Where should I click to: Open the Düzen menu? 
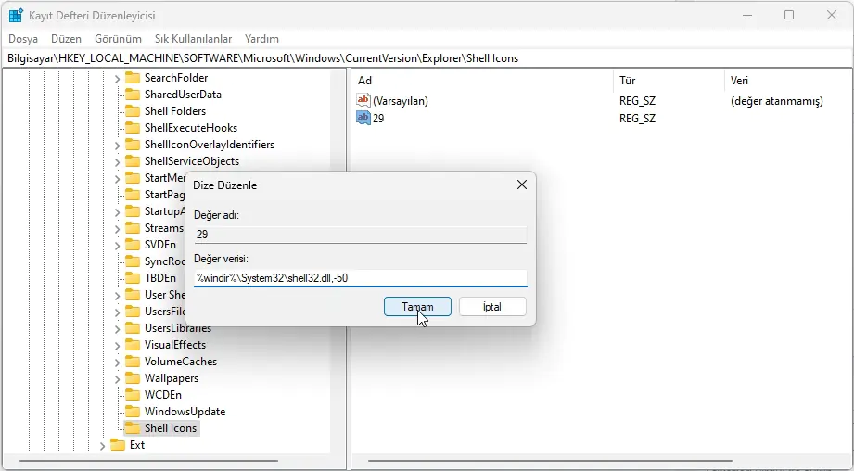coord(66,39)
